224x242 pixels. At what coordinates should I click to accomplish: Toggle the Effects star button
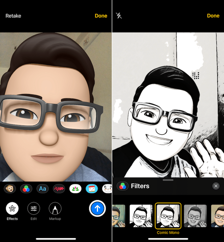[12, 209]
